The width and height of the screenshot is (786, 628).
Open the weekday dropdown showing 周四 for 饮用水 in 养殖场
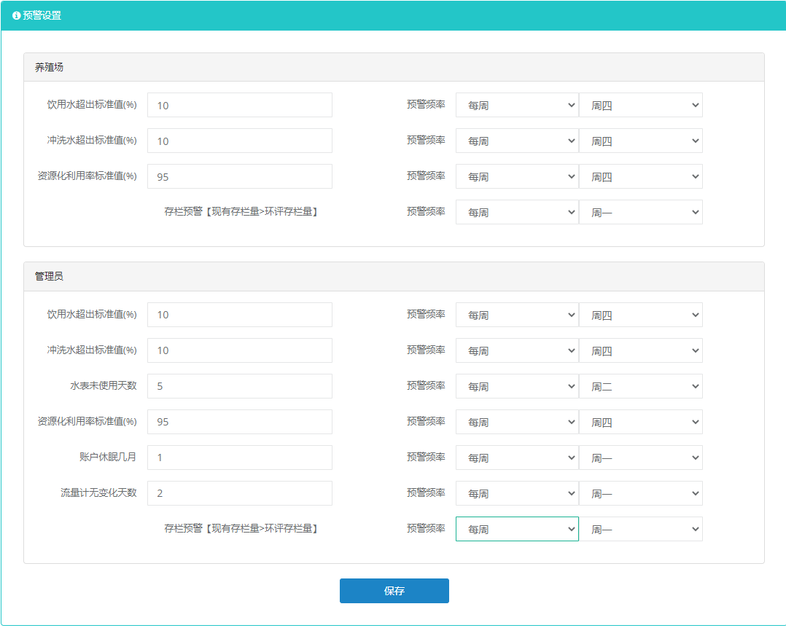click(x=641, y=105)
